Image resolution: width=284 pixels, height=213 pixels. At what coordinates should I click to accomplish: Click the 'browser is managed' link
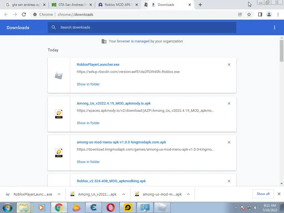tap(133, 41)
